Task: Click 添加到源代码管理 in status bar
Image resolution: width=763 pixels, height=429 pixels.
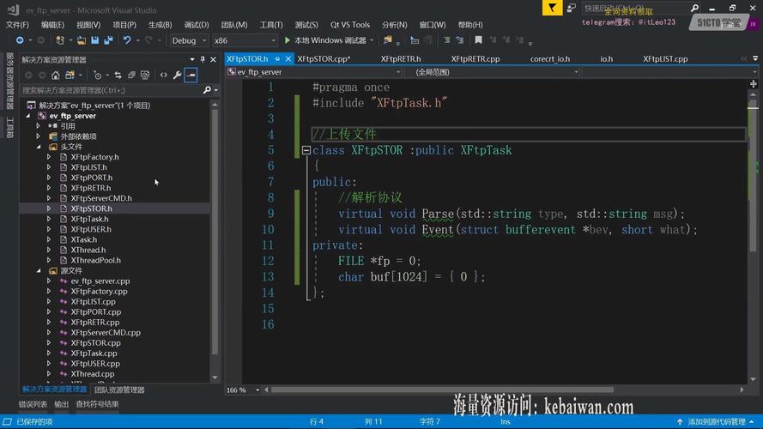Action: tap(717, 421)
